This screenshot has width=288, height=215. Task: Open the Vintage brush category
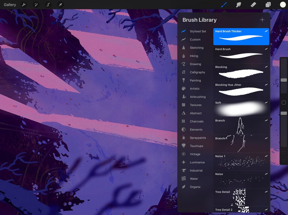pyautogui.click(x=195, y=154)
